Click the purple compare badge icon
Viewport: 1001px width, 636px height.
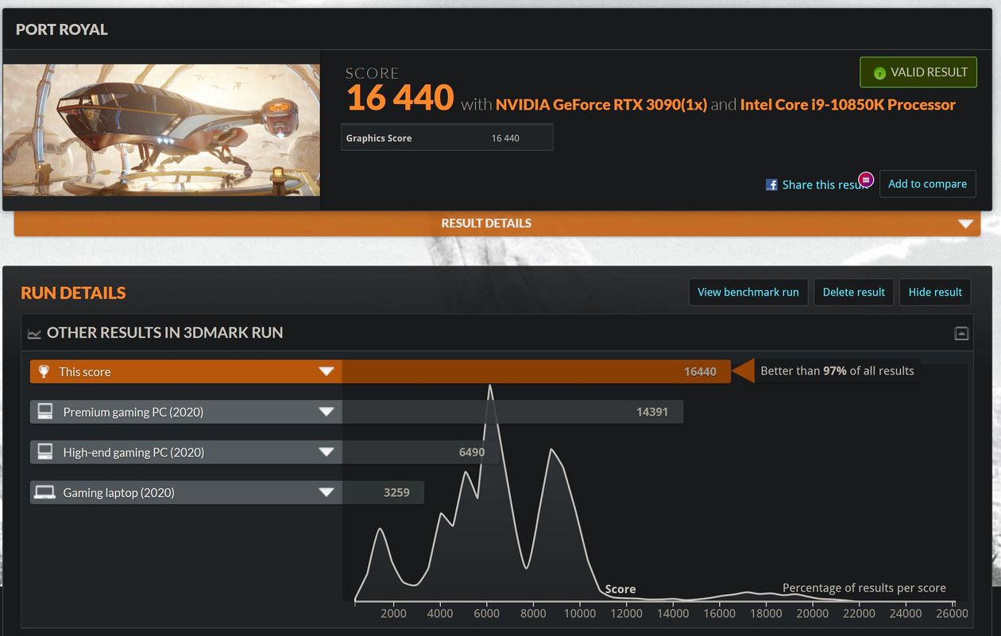(867, 180)
